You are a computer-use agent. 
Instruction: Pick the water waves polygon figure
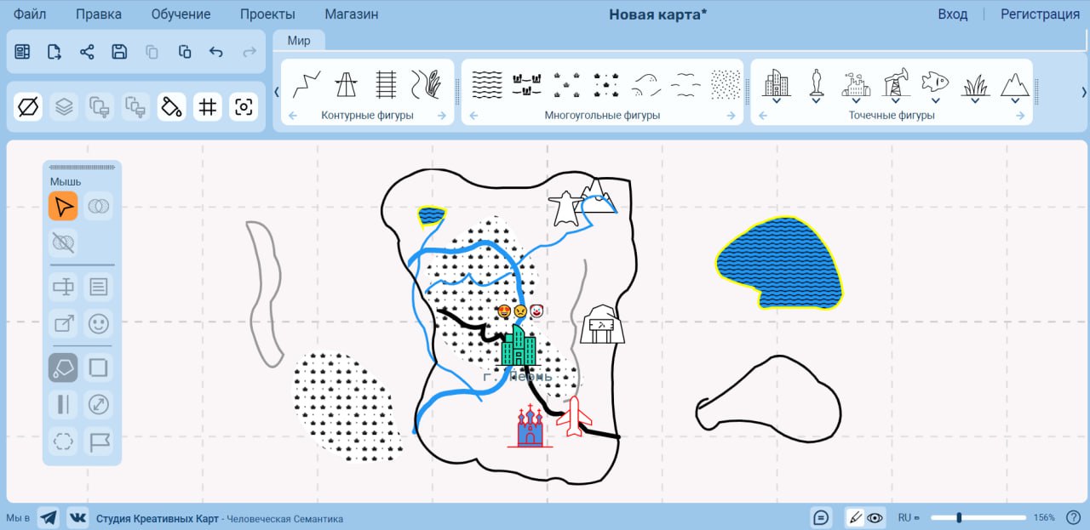pos(487,83)
